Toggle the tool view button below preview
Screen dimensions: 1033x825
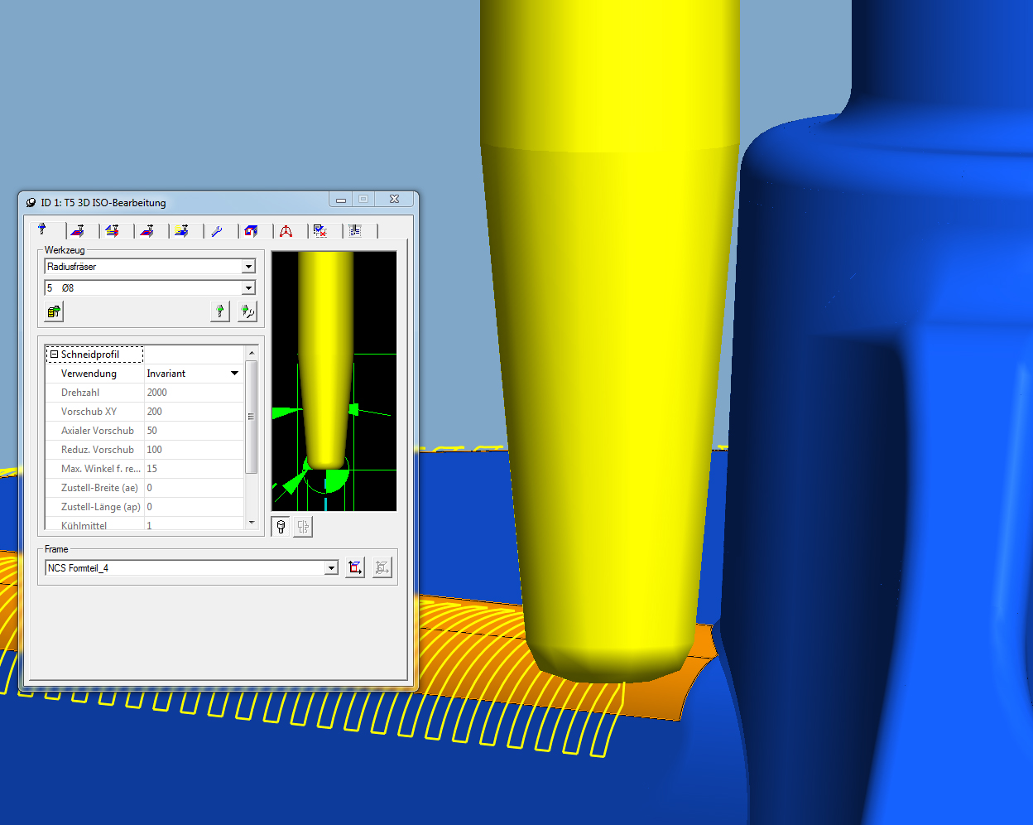(x=281, y=527)
